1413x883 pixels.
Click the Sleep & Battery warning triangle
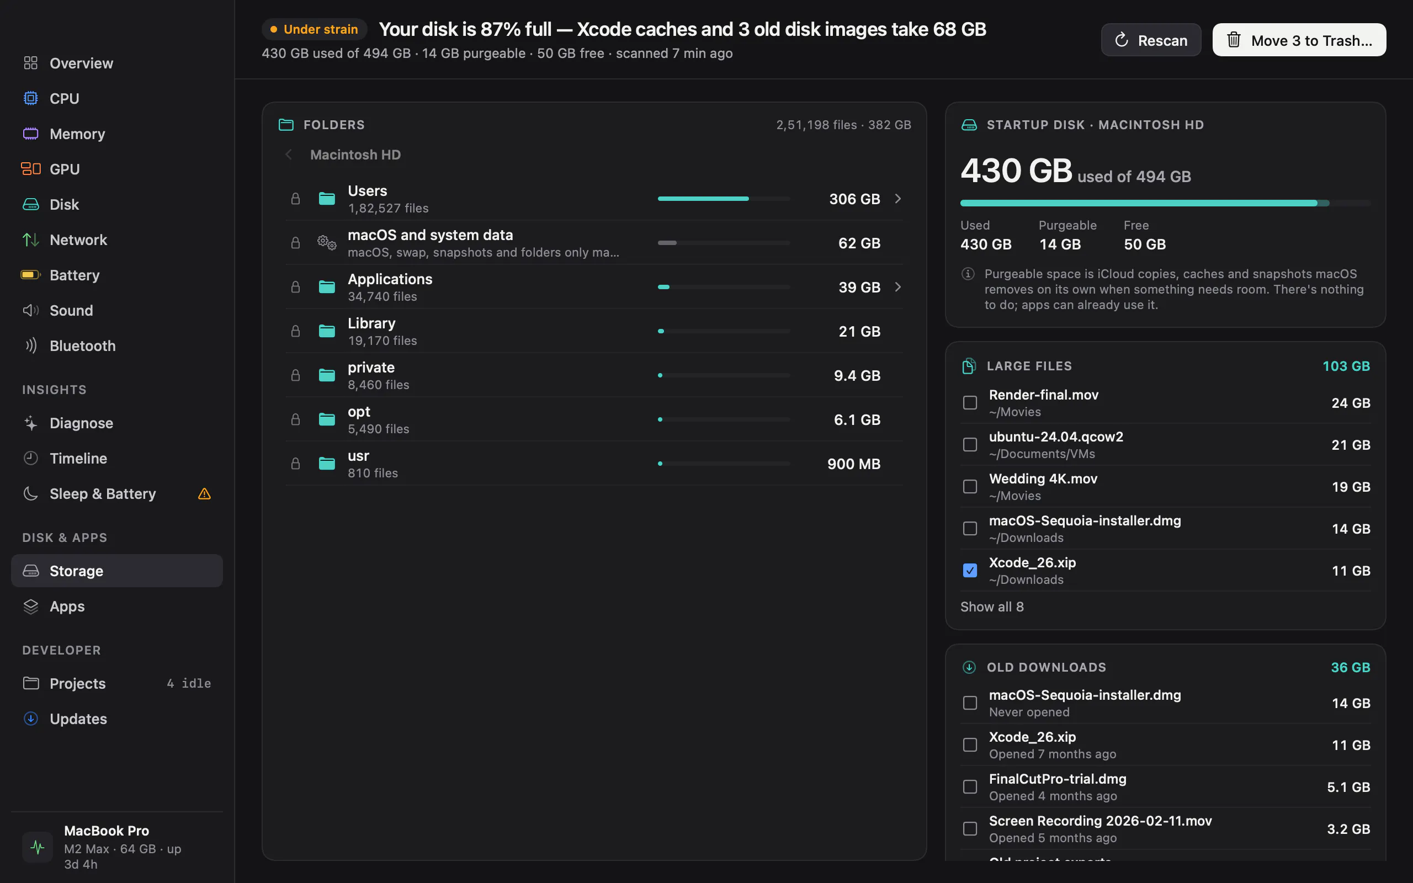click(204, 494)
